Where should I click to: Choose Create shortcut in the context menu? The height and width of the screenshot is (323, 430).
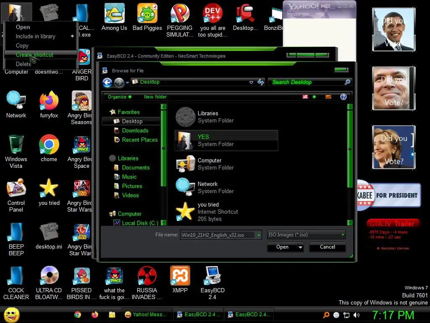(41, 55)
